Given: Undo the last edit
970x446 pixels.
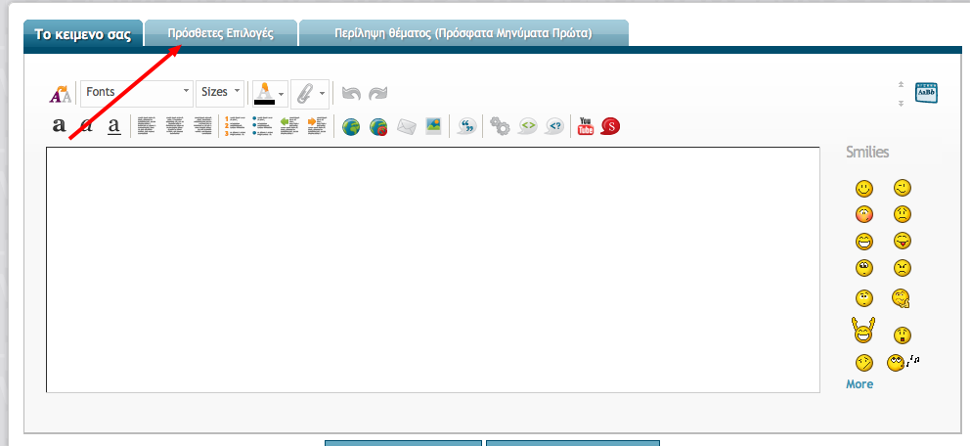Looking at the screenshot, I should (x=351, y=94).
